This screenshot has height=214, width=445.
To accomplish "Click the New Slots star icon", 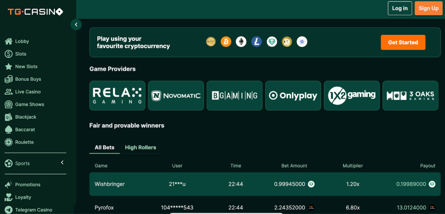I will click(x=9, y=67).
